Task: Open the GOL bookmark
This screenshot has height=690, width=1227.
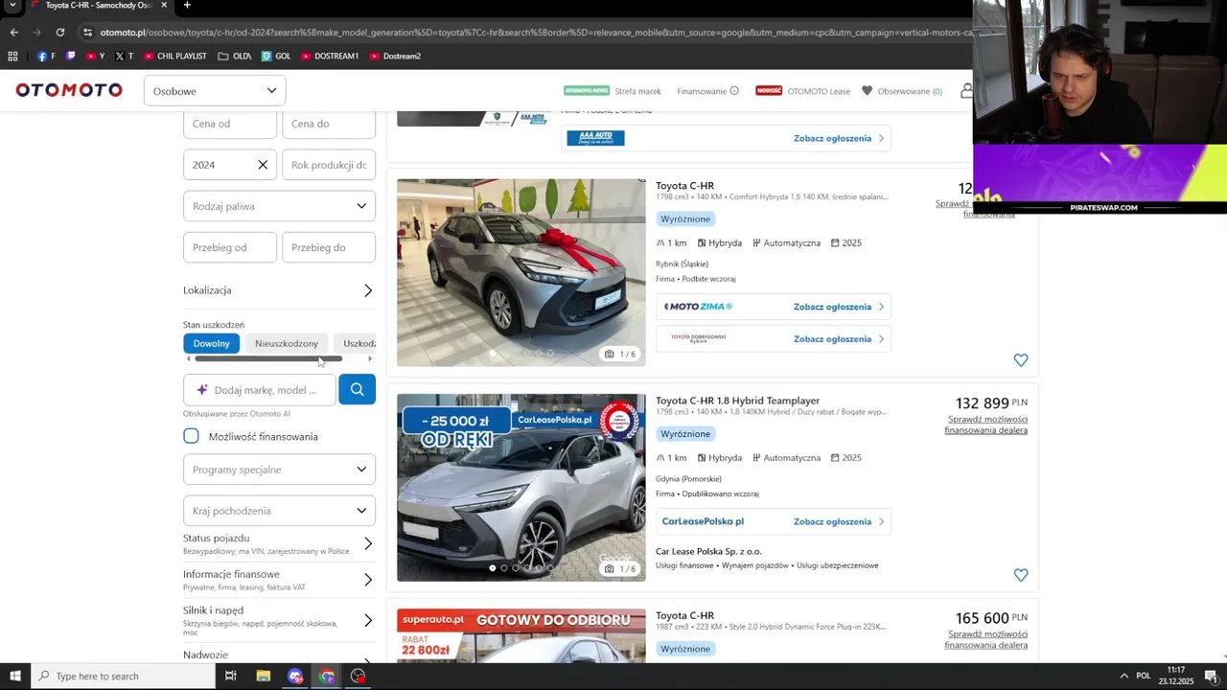Action: pos(276,56)
